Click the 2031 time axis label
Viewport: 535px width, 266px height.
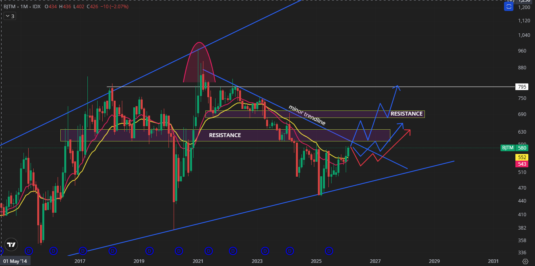493,261
